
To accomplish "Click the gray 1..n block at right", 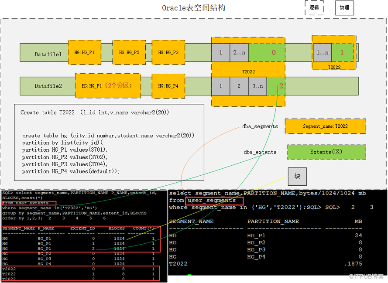I will tap(323, 52).
